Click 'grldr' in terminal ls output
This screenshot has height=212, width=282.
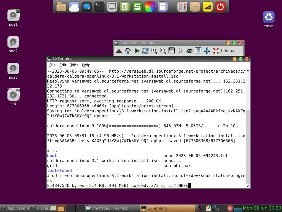click(x=53, y=166)
